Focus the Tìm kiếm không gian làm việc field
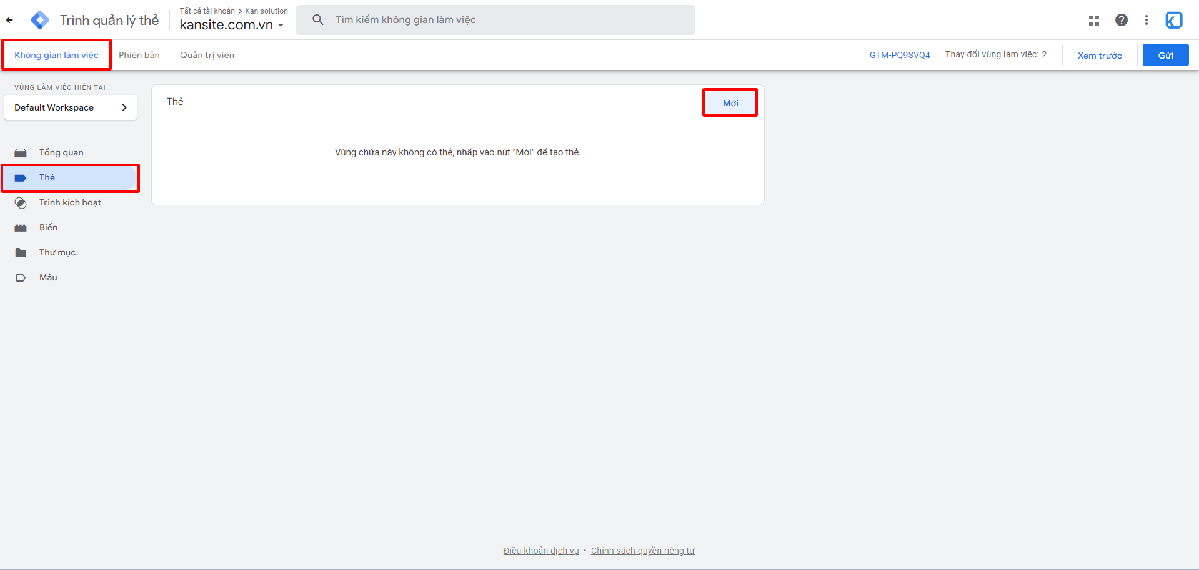 (495, 20)
